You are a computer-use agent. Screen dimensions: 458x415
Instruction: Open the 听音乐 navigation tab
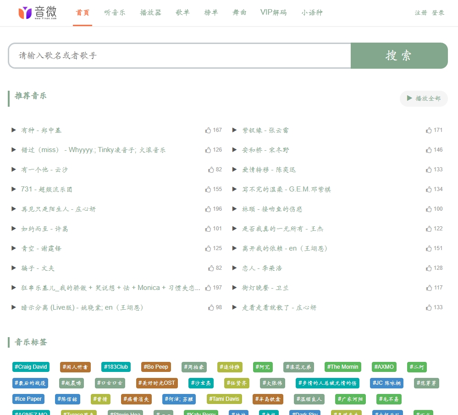(115, 12)
